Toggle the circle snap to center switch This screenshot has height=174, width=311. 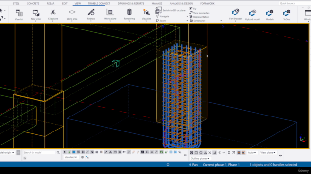[201, 153]
